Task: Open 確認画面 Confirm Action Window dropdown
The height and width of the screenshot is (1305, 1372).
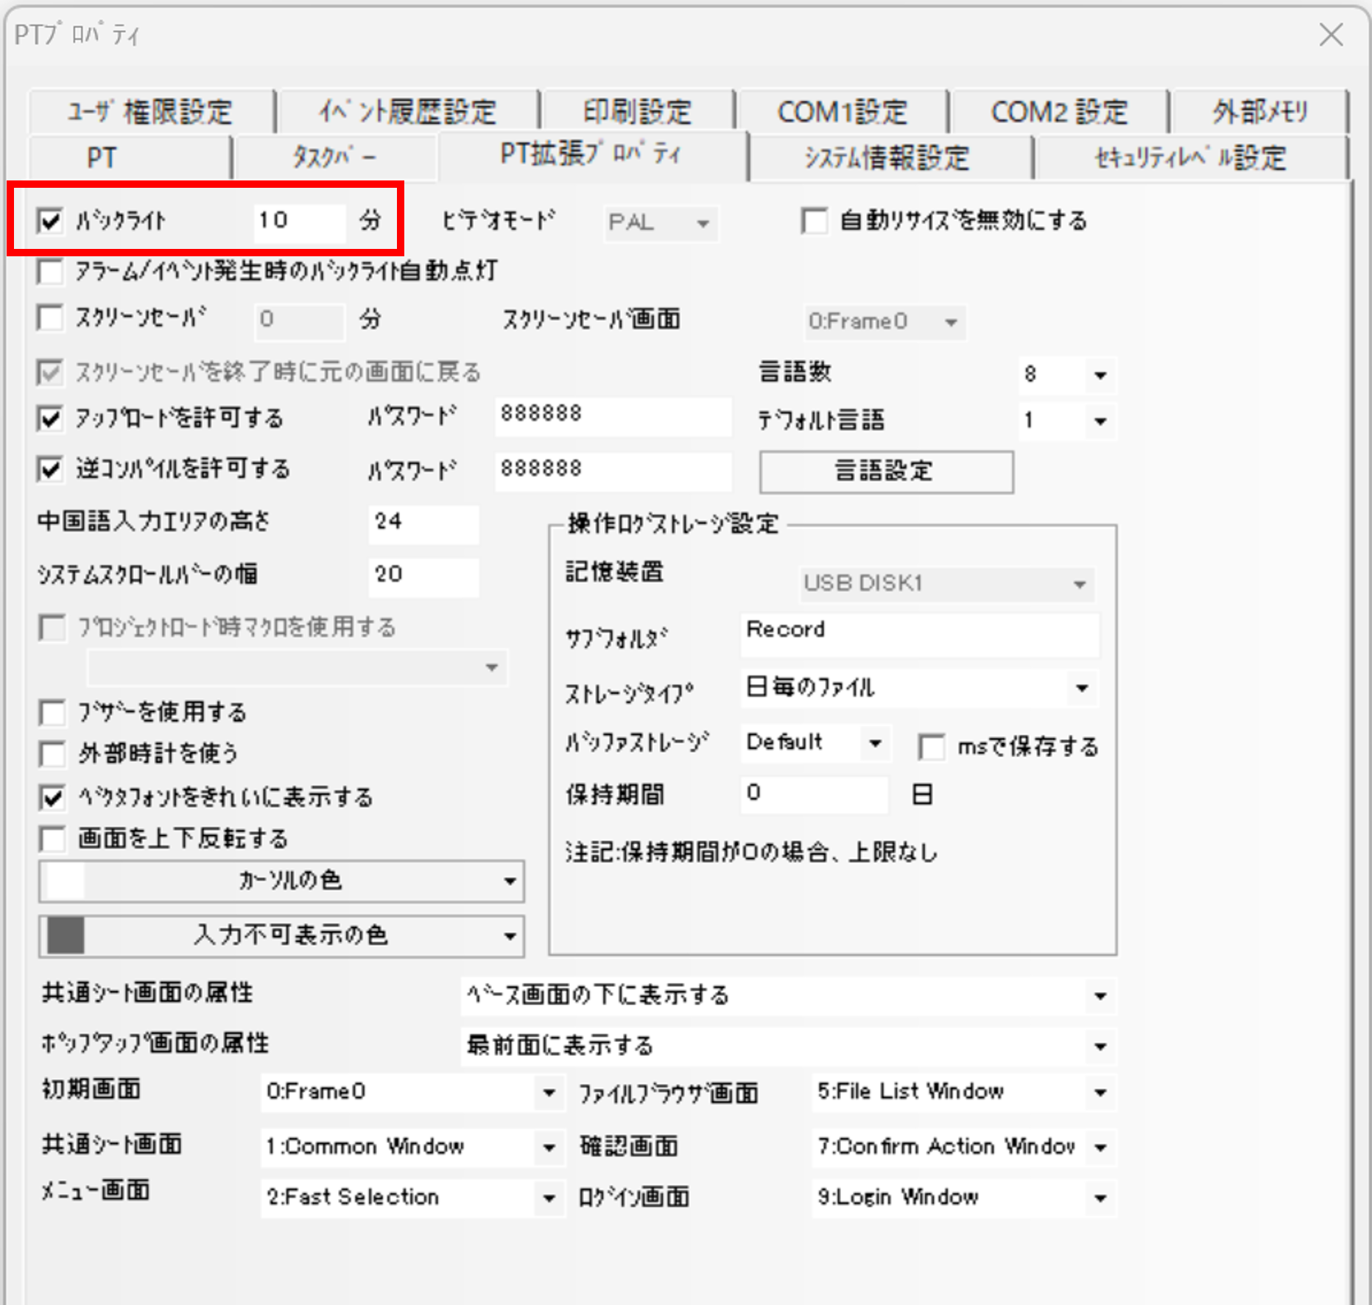Action: 964,1147
